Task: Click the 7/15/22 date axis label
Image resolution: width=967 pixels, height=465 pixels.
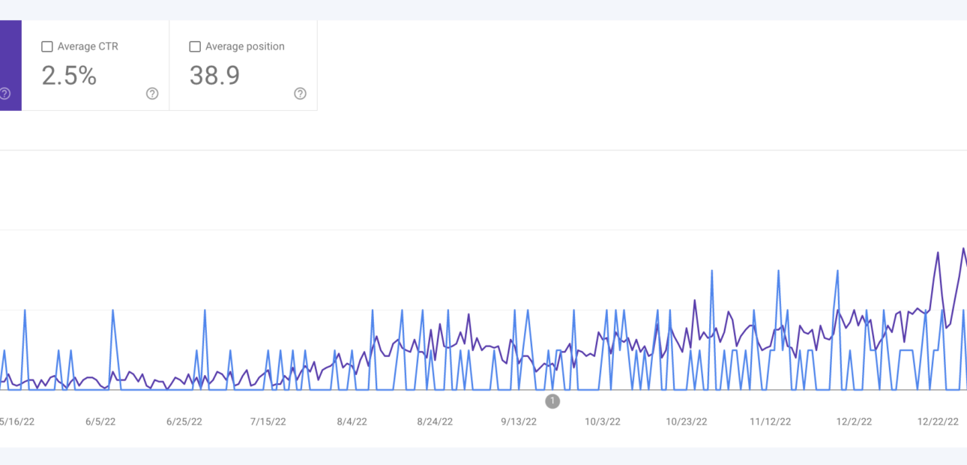Action: [x=268, y=421]
